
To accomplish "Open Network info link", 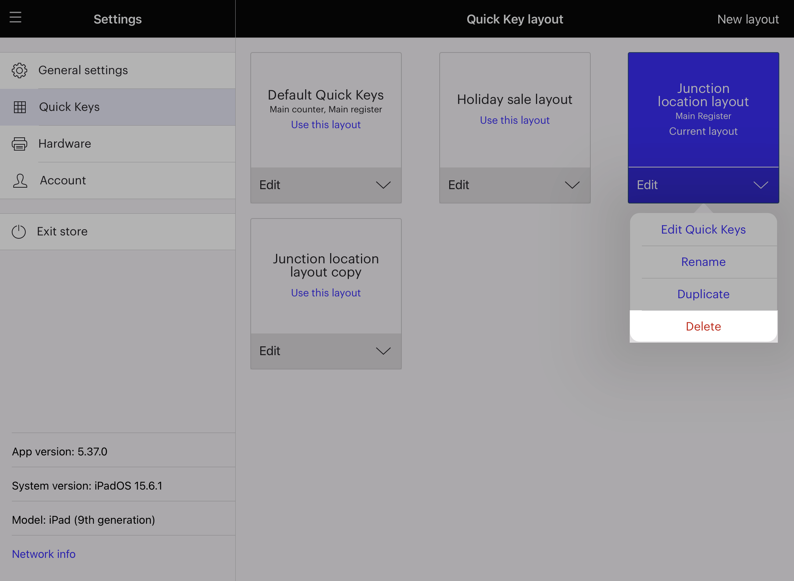I will tap(44, 554).
